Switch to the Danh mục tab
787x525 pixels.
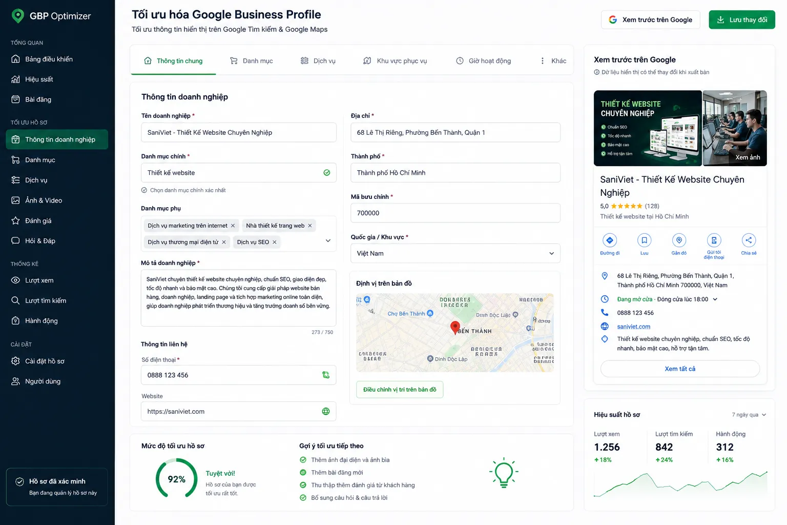[251, 61]
